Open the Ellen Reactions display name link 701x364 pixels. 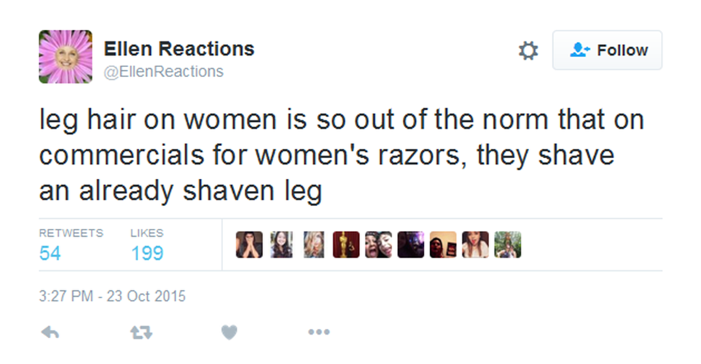[x=179, y=49]
